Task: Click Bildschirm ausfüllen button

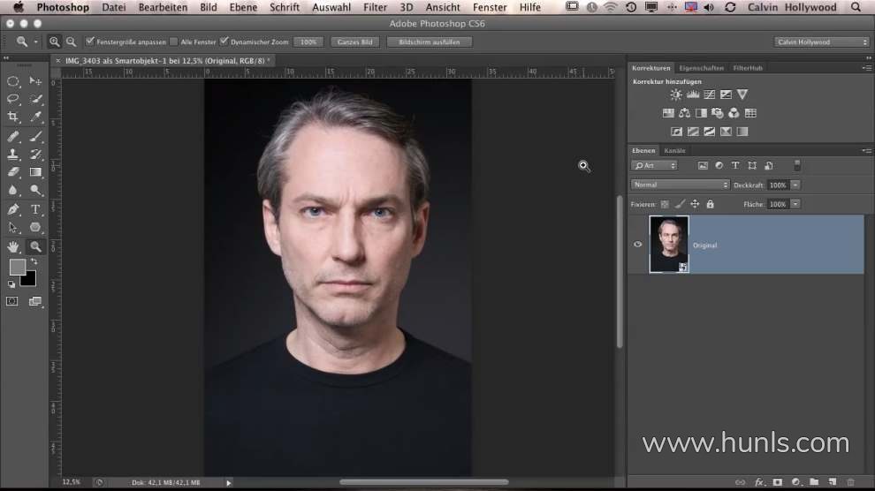Action: [x=430, y=42]
